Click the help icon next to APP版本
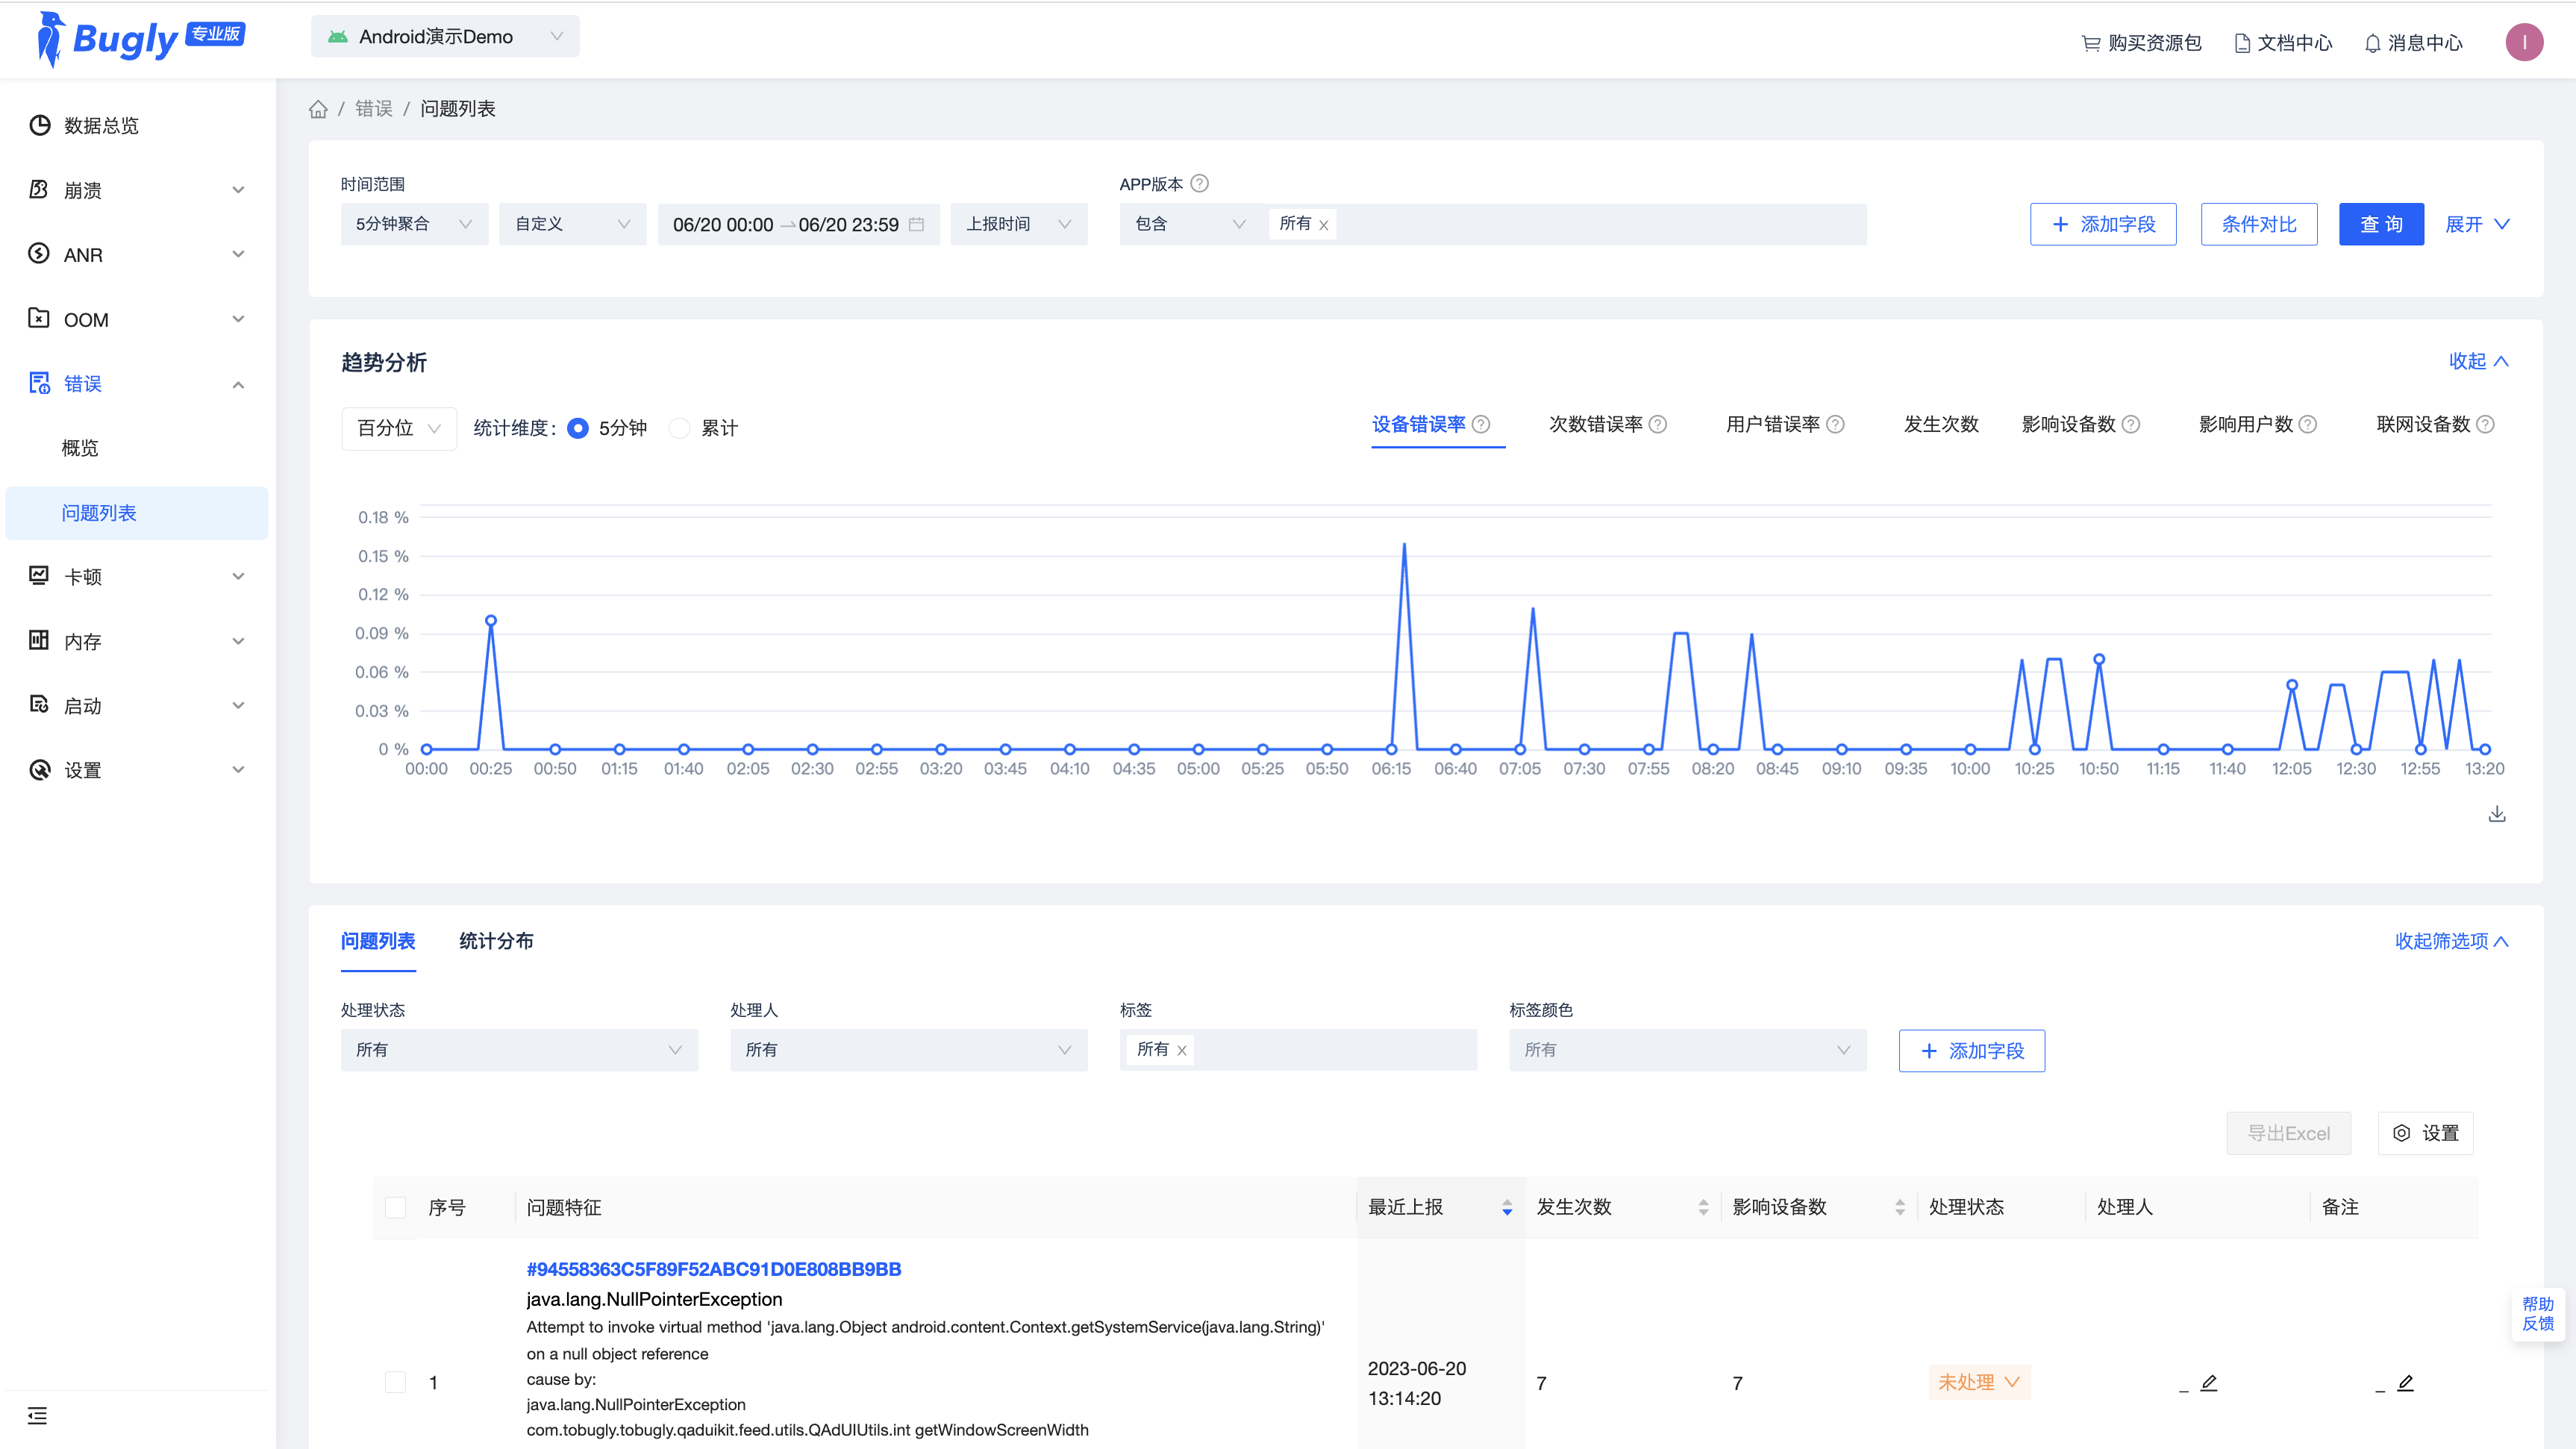Viewport: 2576px width, 1449px height. (x=1200, y=183)
